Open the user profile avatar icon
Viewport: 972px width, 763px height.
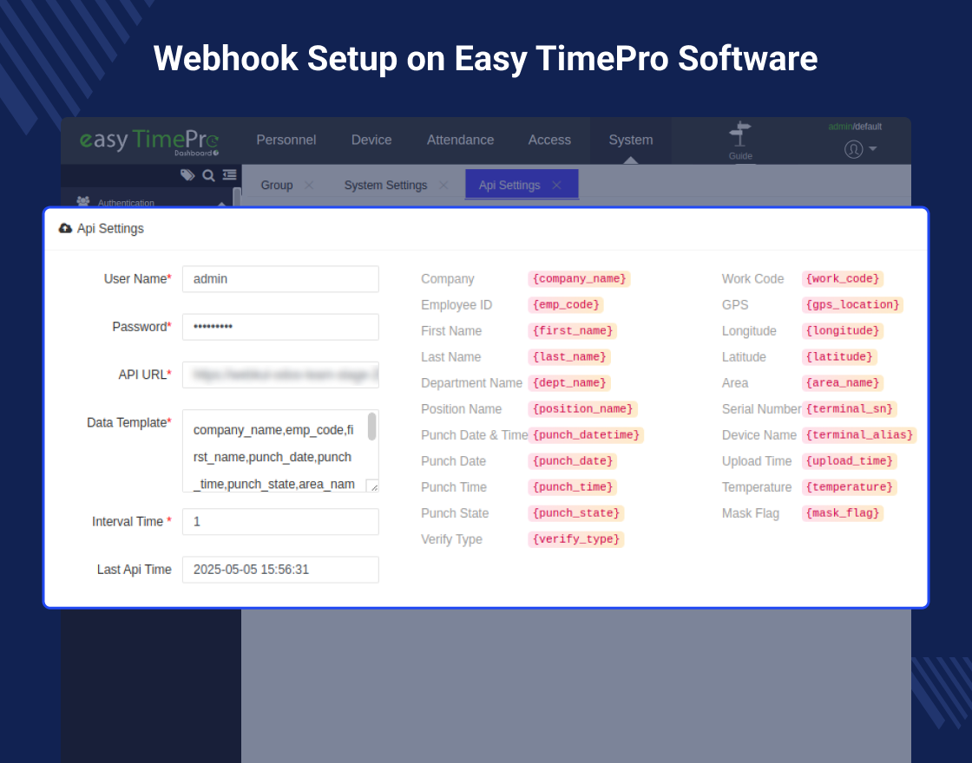tap(854, 149)
